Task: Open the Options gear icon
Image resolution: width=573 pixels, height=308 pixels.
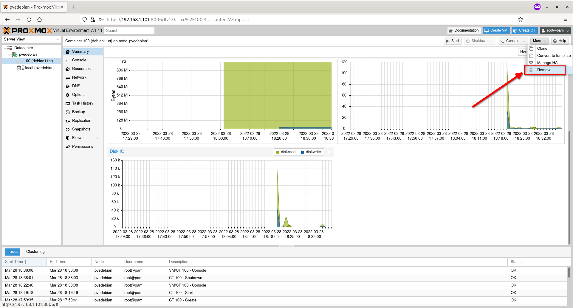Action: point(68,94)
